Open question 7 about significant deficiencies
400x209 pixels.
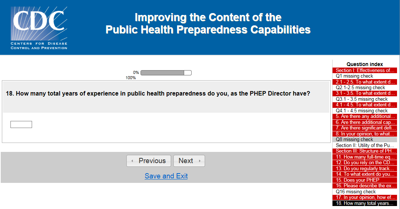click(x=365, y=128)
